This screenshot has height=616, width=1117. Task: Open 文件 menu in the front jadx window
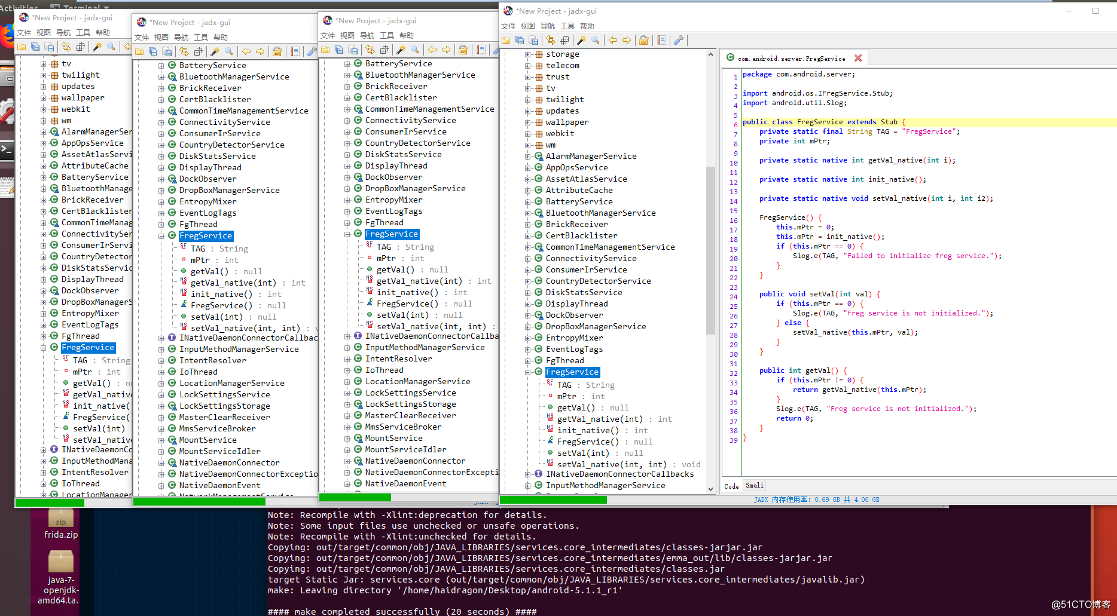click(x=508, y=26)
